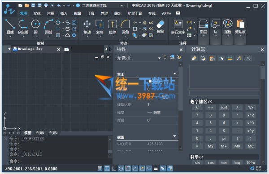Switch to the 布局1 layout tab
This screenshot has width=269, height=174.
(x=40, y=133)
